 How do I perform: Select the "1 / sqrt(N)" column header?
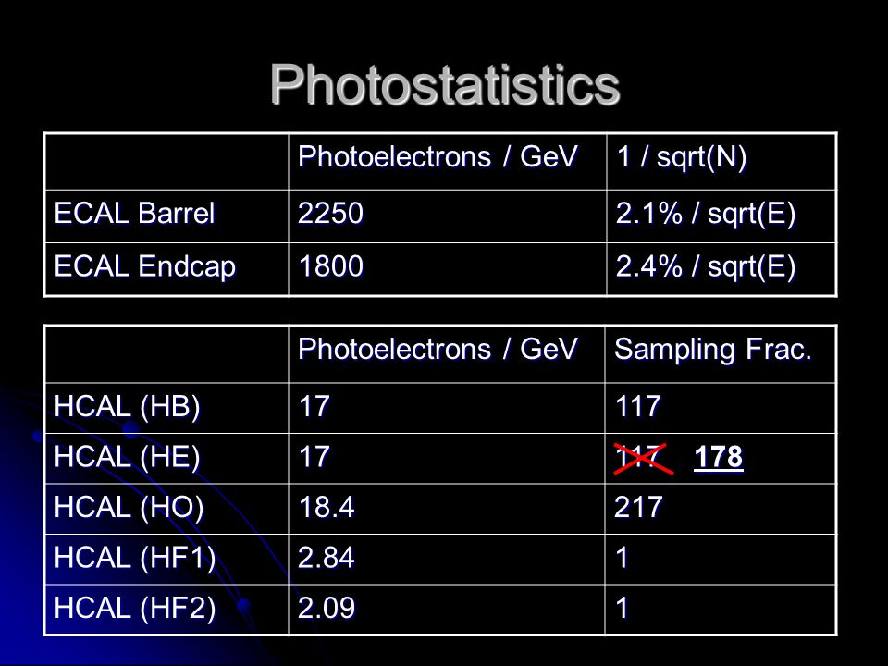point(682,157)
